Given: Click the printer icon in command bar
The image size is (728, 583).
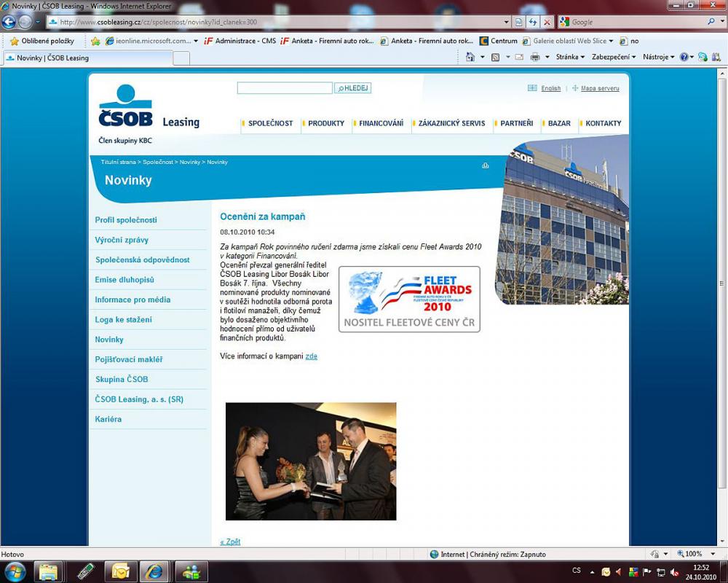Looking at the screenshot, I should (x=535, y=57).
